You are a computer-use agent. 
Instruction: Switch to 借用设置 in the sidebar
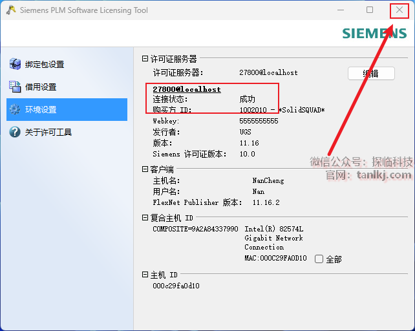point(67,87)
